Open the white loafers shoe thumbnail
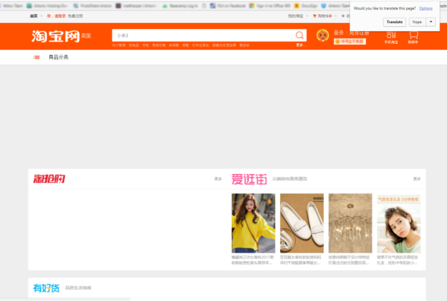The height and width of the screenshot is (301, 447). (x=302, y=223)
